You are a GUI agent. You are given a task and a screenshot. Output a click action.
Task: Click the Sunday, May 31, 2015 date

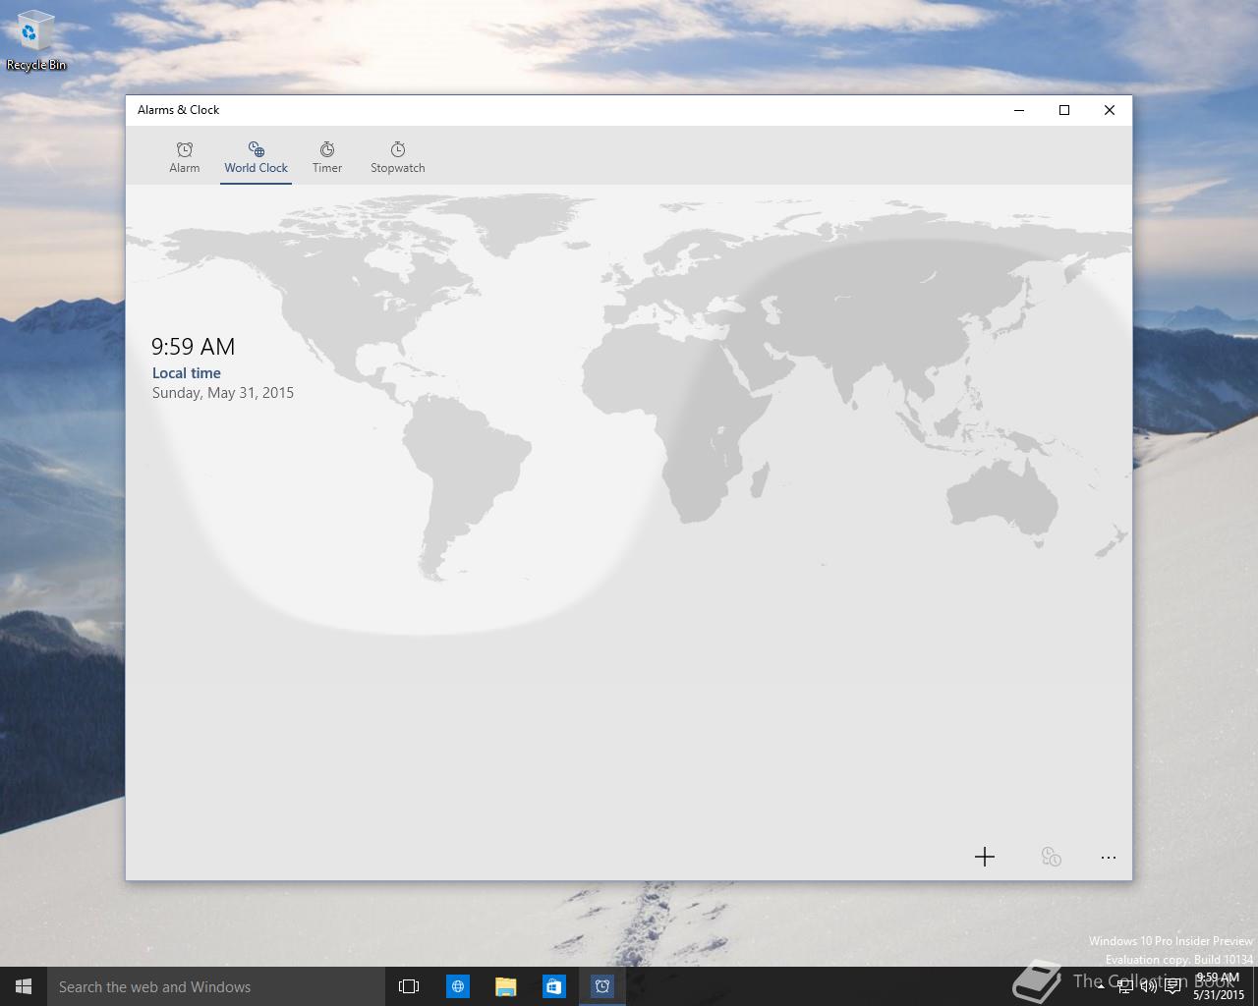click(x=223, y=393)
